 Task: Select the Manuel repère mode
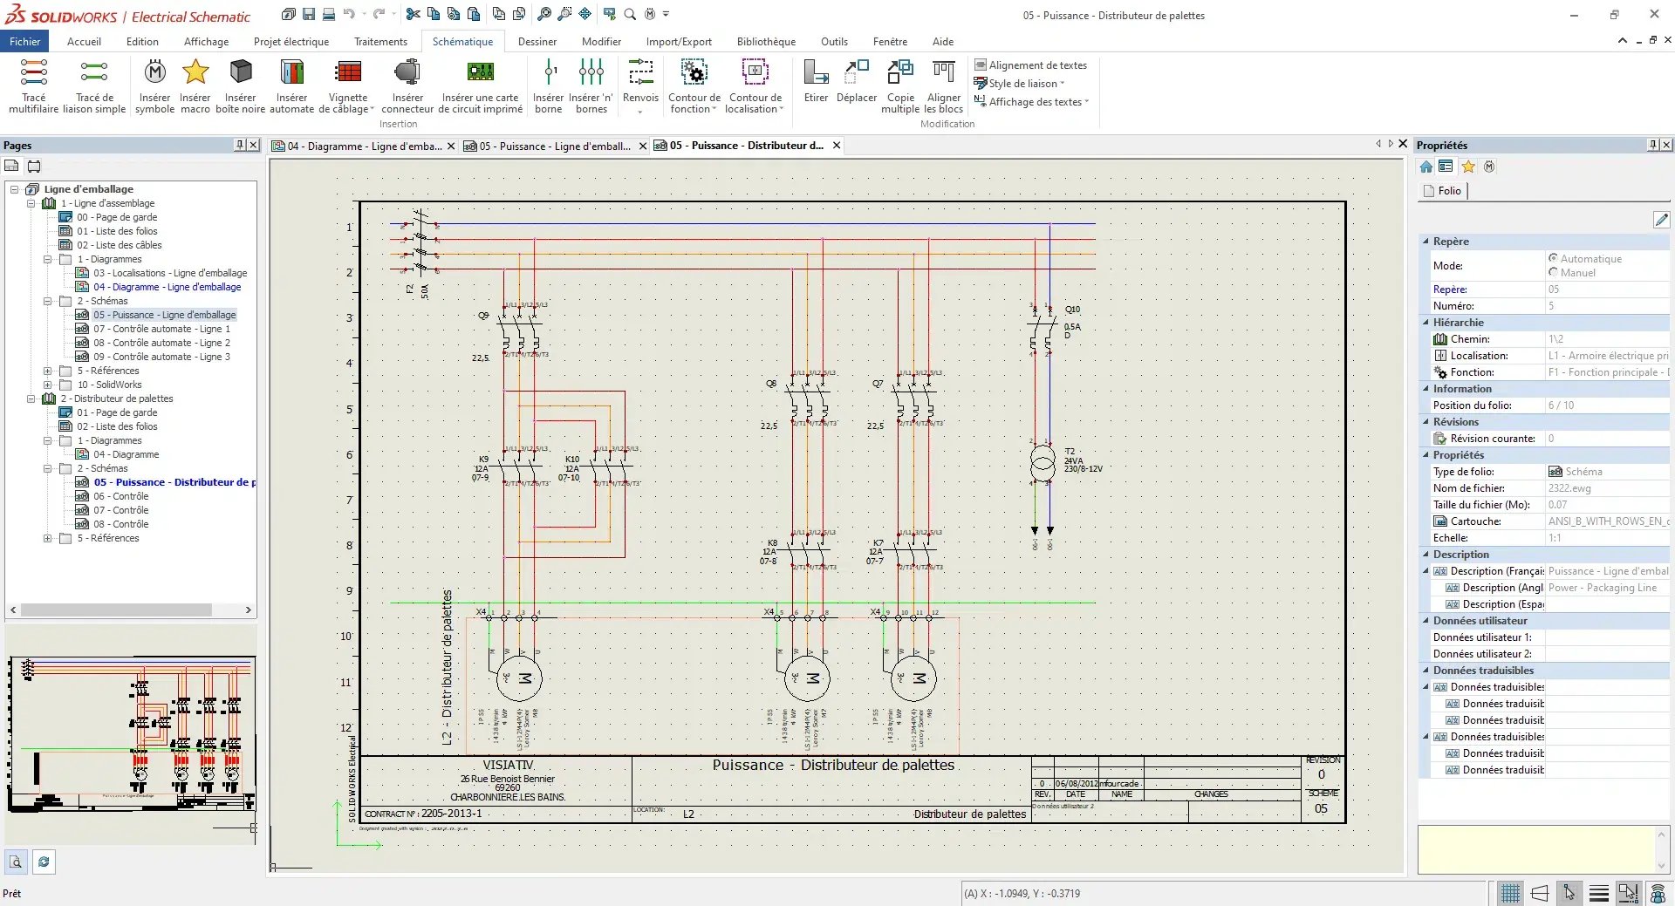pyautogui.click(x=1553, y=272)
